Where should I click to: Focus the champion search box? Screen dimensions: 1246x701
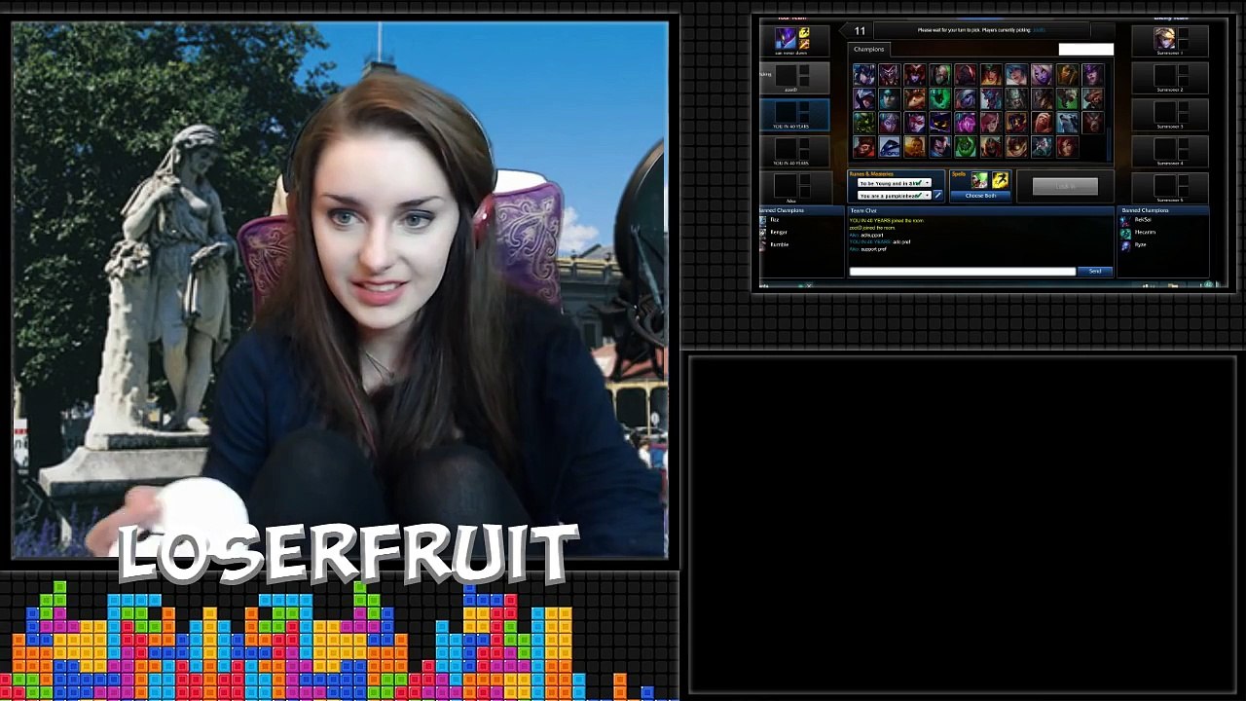pyautogui.click(x=1086, y=50)
